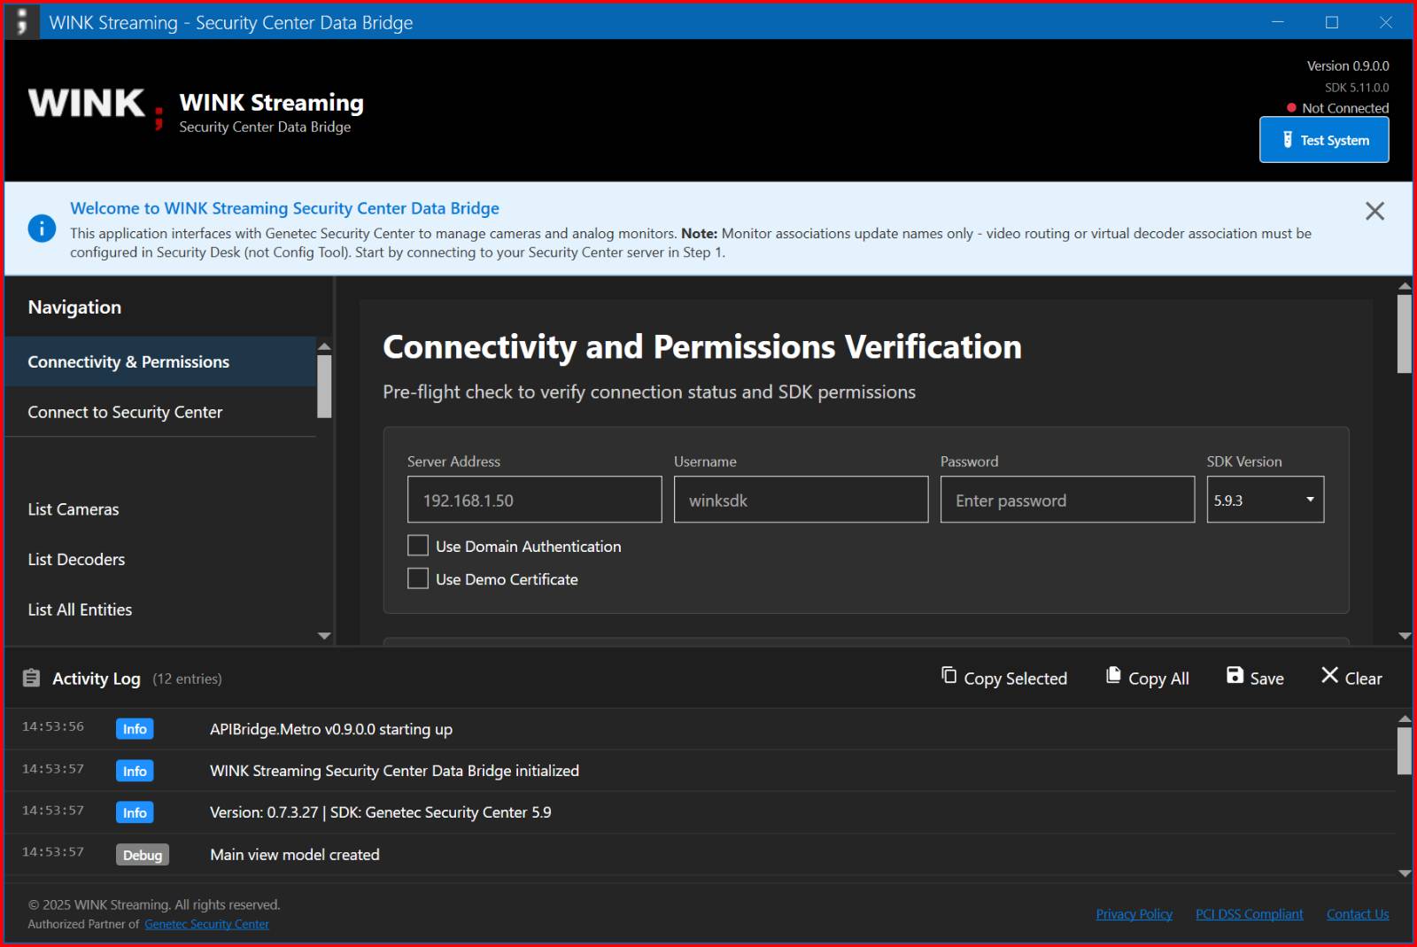Open Connect to Security Center navigation item
Screen dimensions: 1417x947
pyautogui.click(x=160, y=412)
